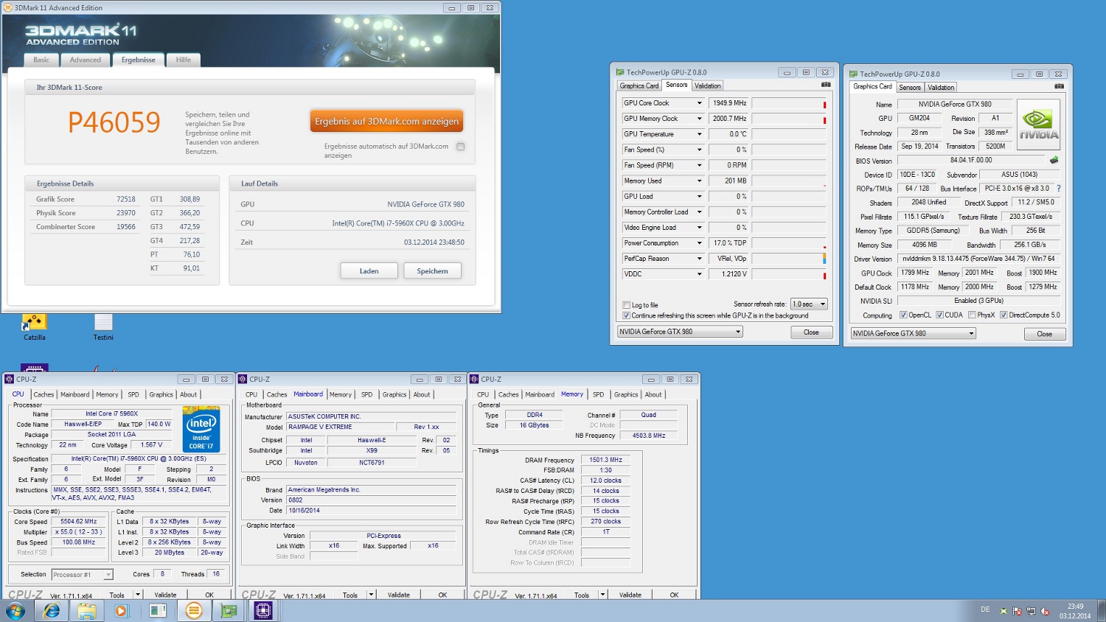Click the DRAM Frequency value 1501.3 MHz
The width and height of the screenshot is (1106, 622).
click(x=605, y=459)
